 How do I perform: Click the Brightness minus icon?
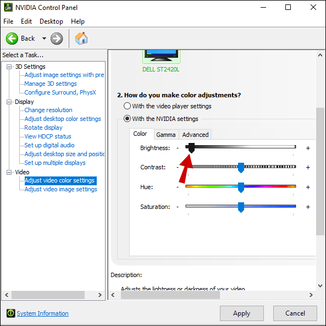click(x=178, y=148)
